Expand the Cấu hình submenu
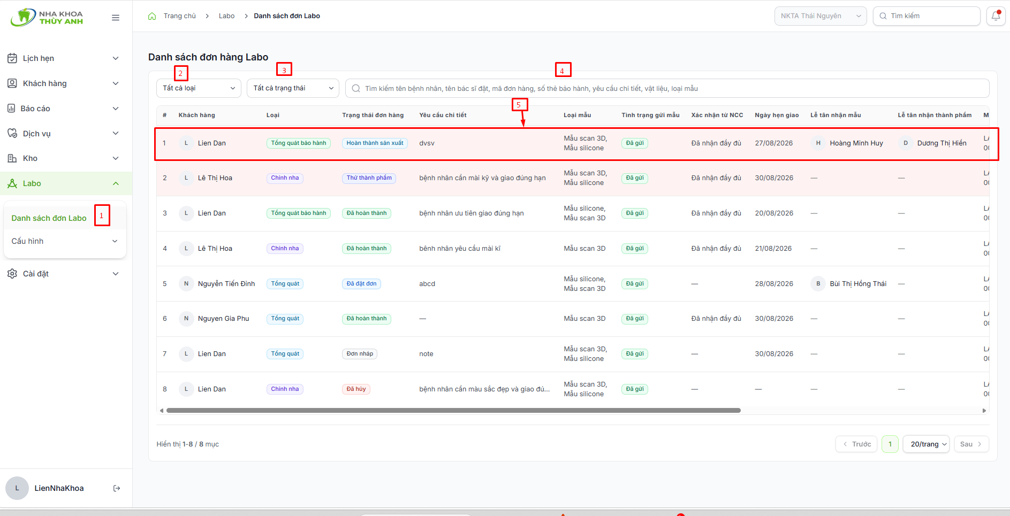Viewport: 1010px width, 516px height. pos(65,241)
